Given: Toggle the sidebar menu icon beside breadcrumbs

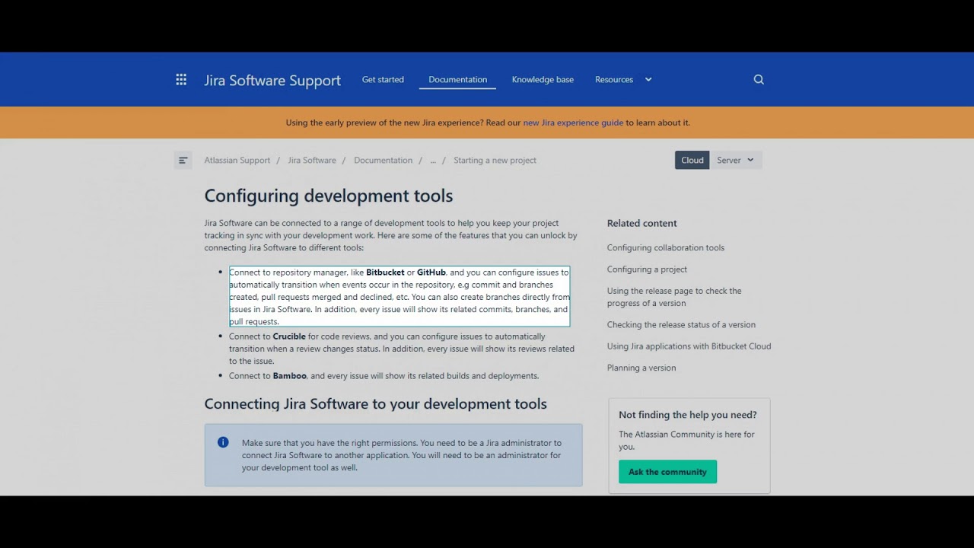Looking at the screenshot, I should 183,160.
